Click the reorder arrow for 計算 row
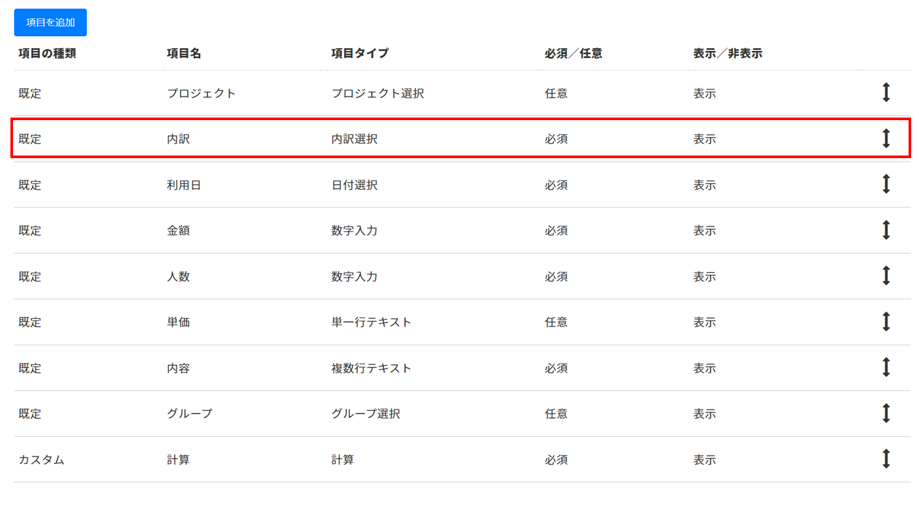This screenshot has width=919, height=516. point(886,459)
